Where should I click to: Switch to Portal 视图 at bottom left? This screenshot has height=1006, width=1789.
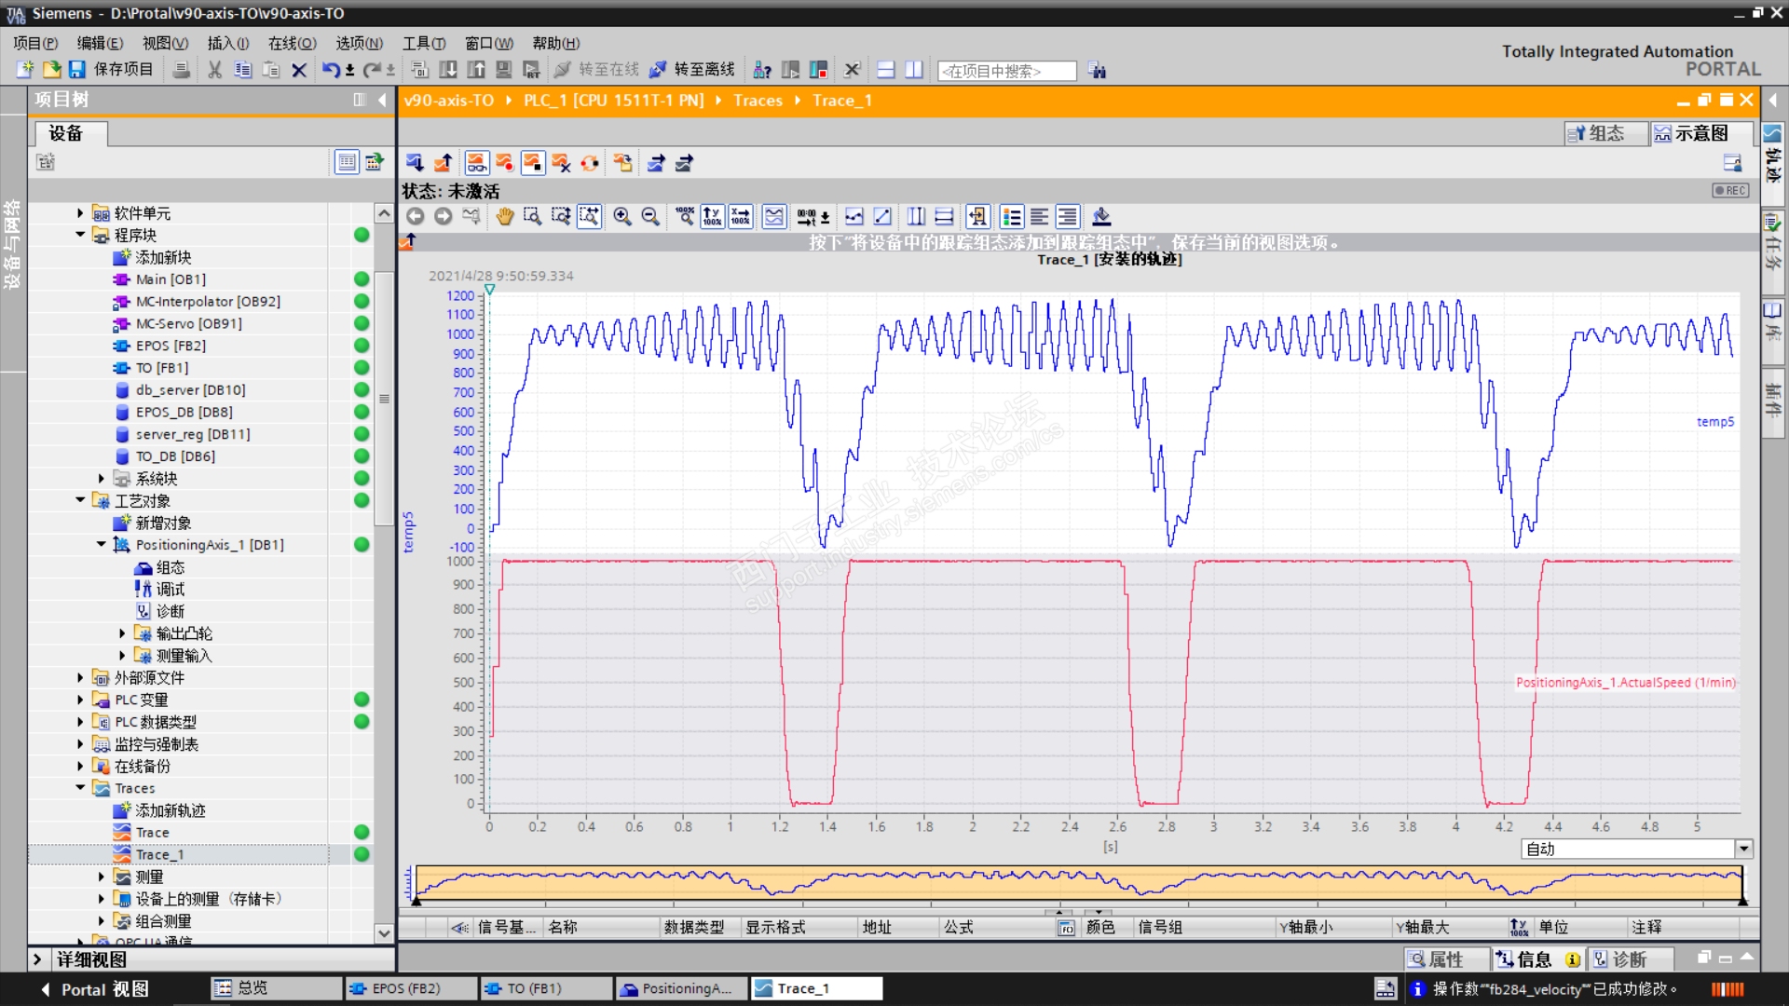click(93, 989)
